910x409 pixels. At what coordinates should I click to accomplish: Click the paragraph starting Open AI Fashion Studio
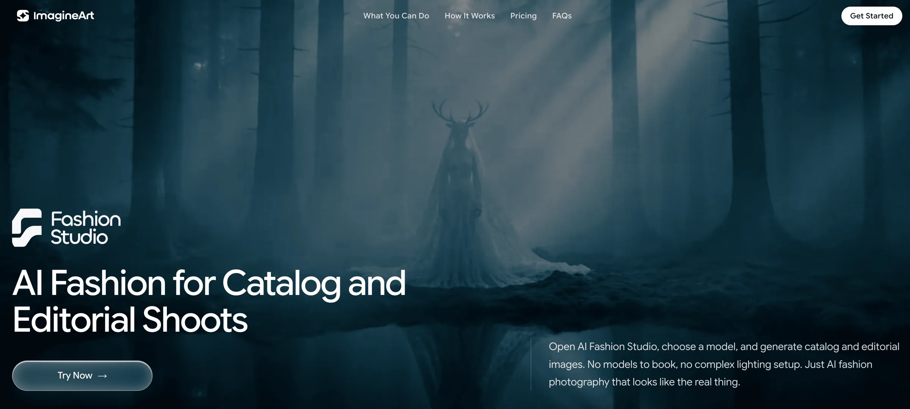(724, 364)
